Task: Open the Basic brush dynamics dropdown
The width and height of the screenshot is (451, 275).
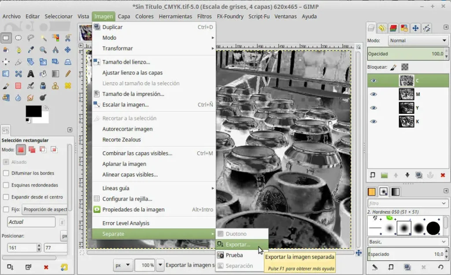Action: pos(407,242)
